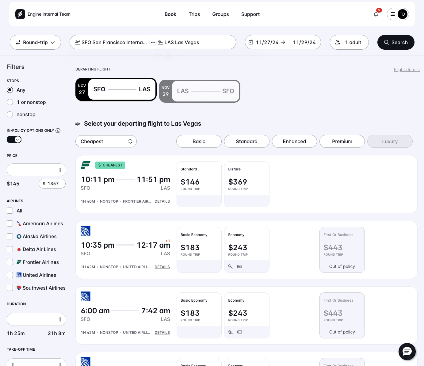Expand the Cheapest sort dropdown
The image size is (424, 366).
(x=106, y=141)
